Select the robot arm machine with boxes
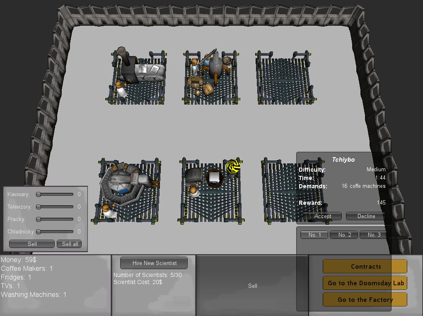The height and width of the screenshot is (316, 423). point(211,76)
